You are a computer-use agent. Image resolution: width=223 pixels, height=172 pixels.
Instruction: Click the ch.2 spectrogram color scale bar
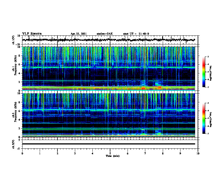204,118
